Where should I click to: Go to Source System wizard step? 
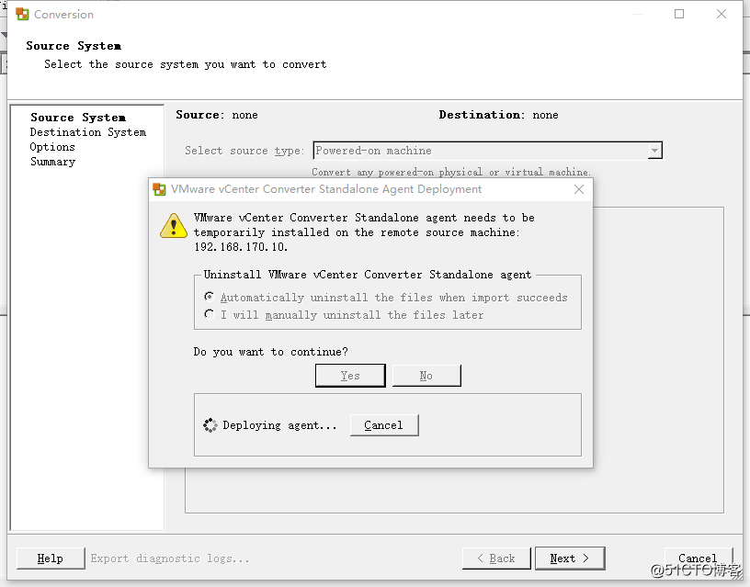coord(78,118)
